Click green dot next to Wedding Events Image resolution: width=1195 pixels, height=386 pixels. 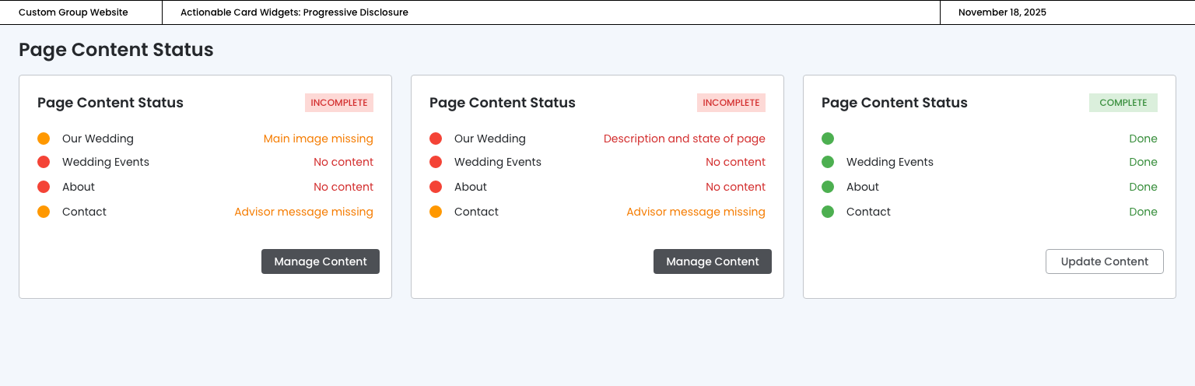(x=828, y=162)
